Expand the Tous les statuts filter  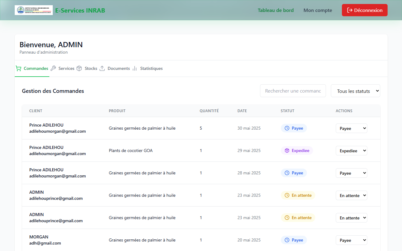(355, 91)
